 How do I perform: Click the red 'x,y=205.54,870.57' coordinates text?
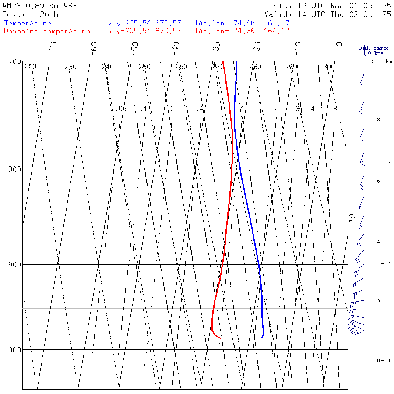pyautogui.click(x=144, y=31)
